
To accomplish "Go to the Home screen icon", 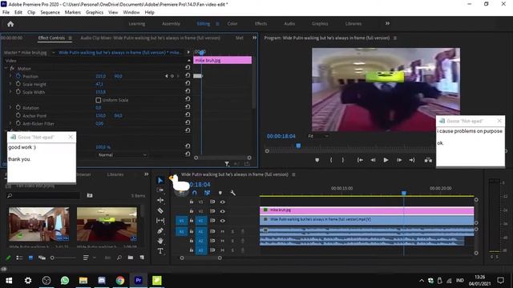I will click(x=10, y=24).
